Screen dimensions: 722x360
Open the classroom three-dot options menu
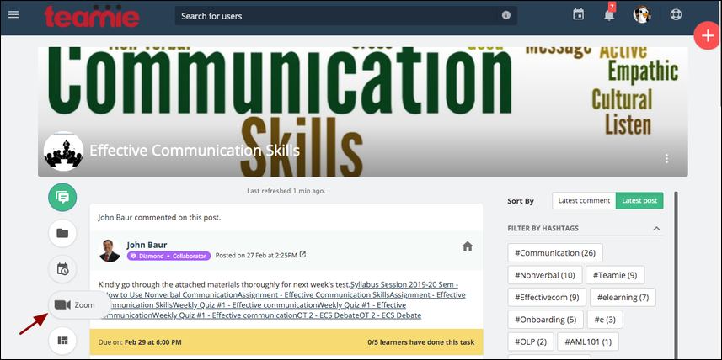pyautogui.click(x=666, y=159)
